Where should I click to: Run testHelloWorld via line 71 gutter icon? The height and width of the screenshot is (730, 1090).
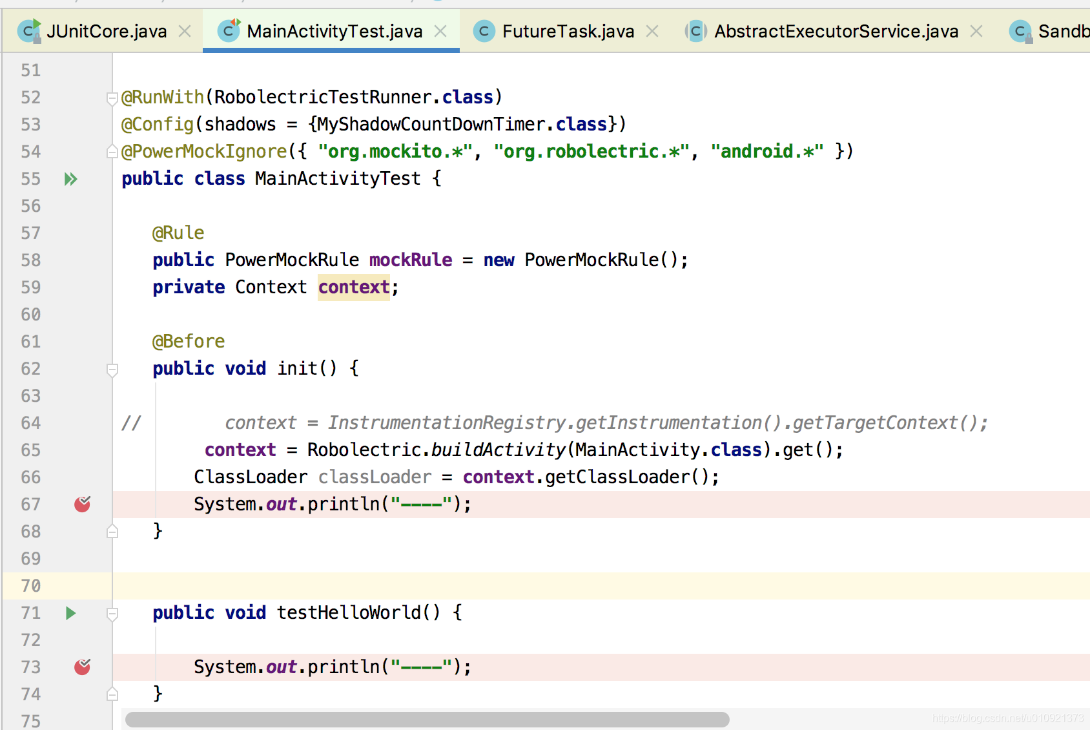(71, 613)
